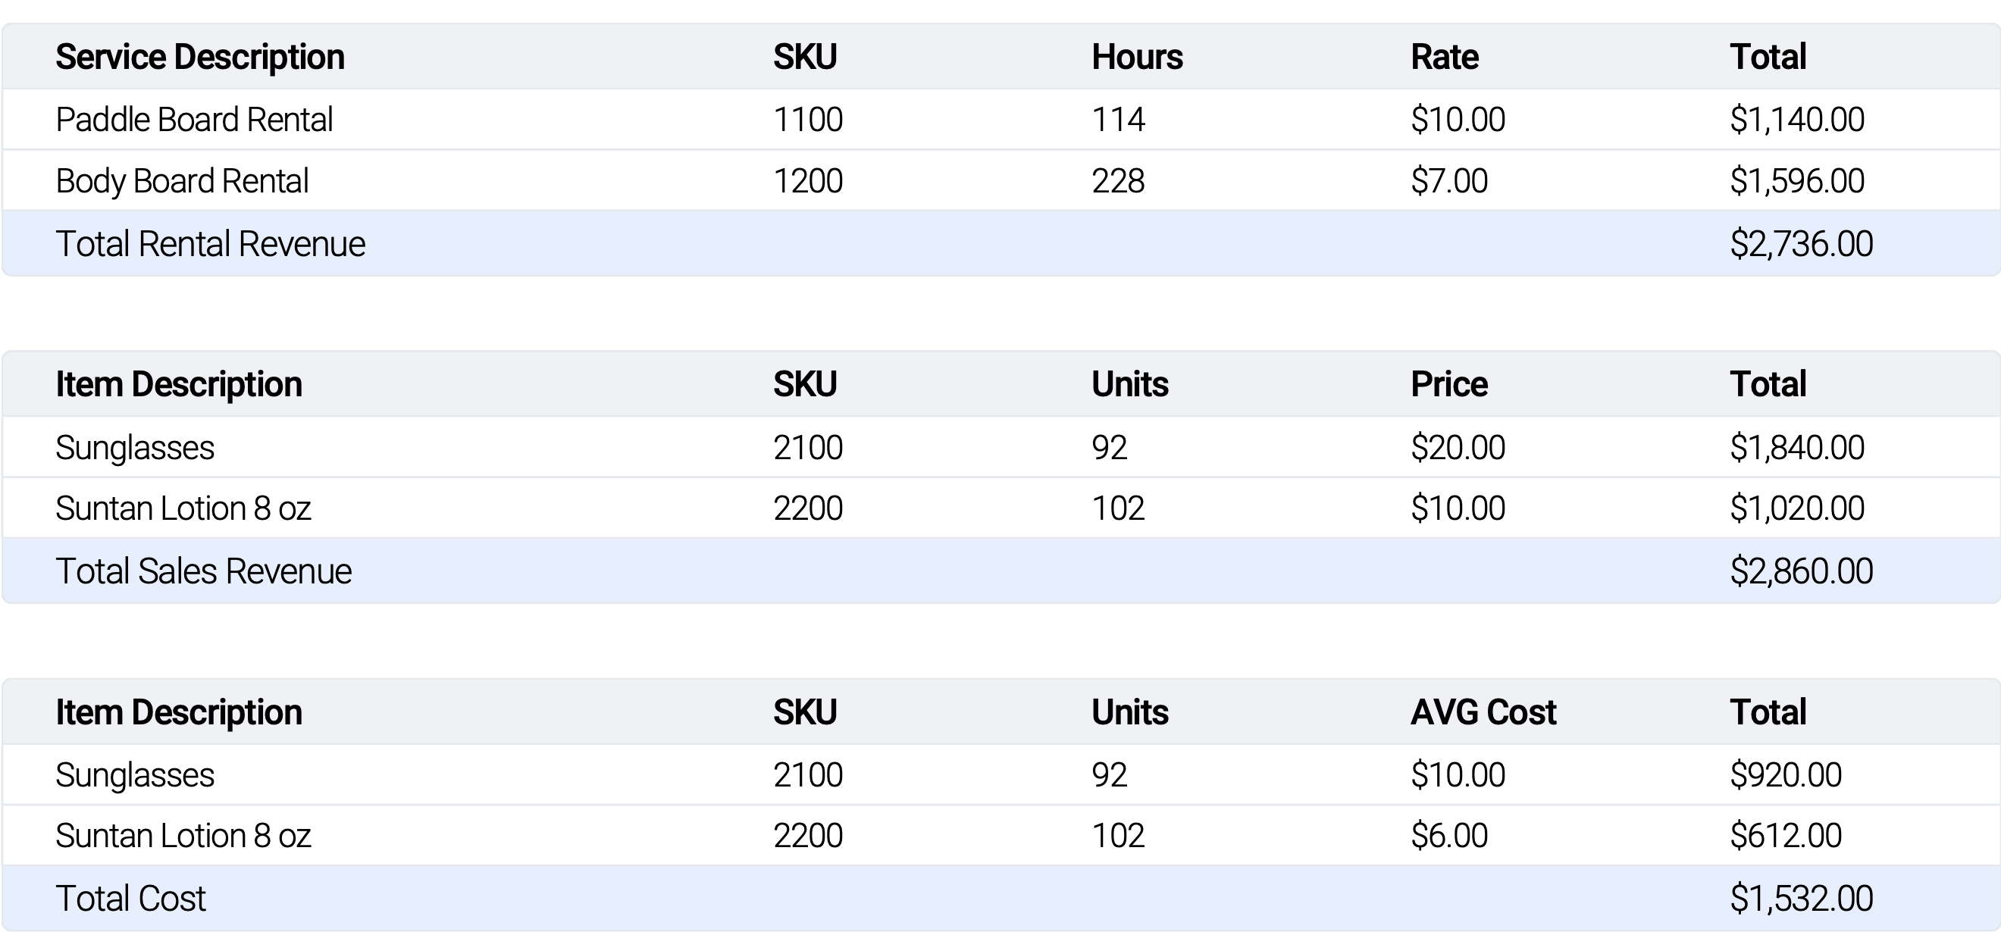2001x932 pixels.
Task: Click the Paddle Board Rental row label
Action: click(194, 120)
